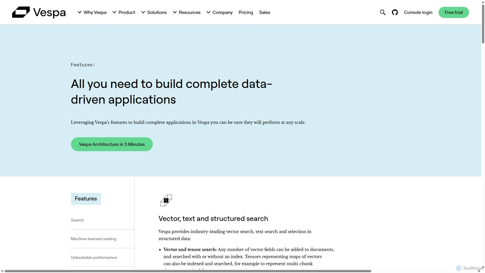Jump to Search section in sidebar
The width and height of the screenshot is (485, 273).
(x=77, y=220)
